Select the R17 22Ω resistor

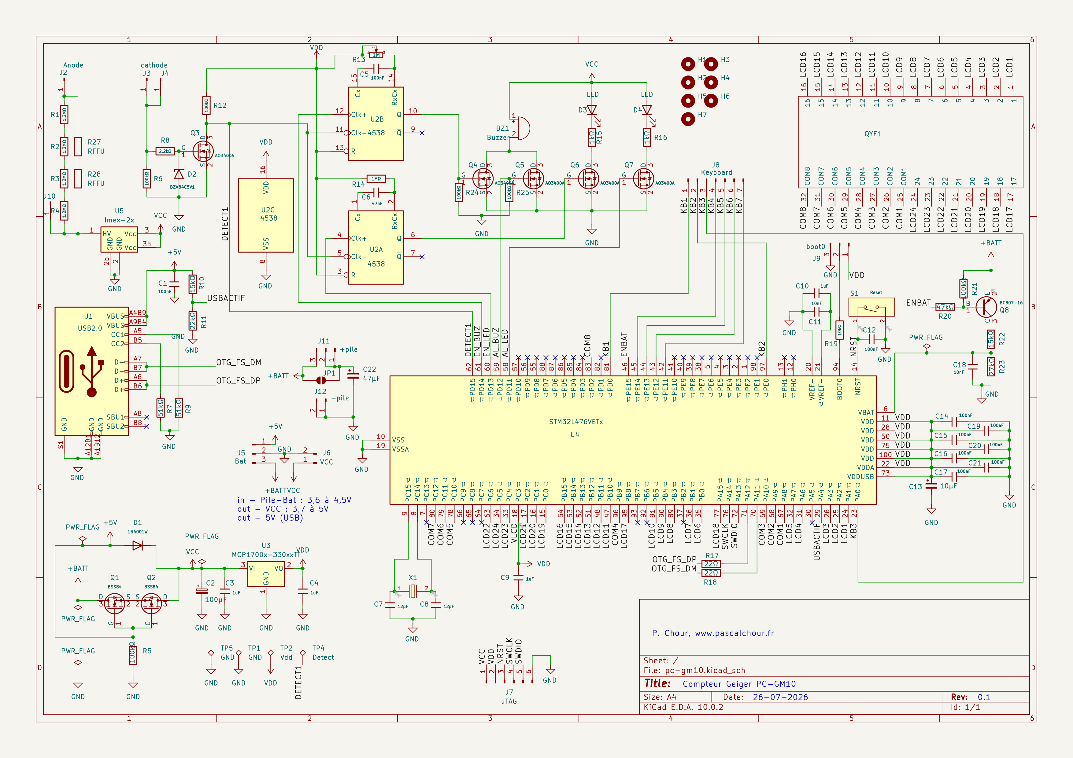click(711, 564)
